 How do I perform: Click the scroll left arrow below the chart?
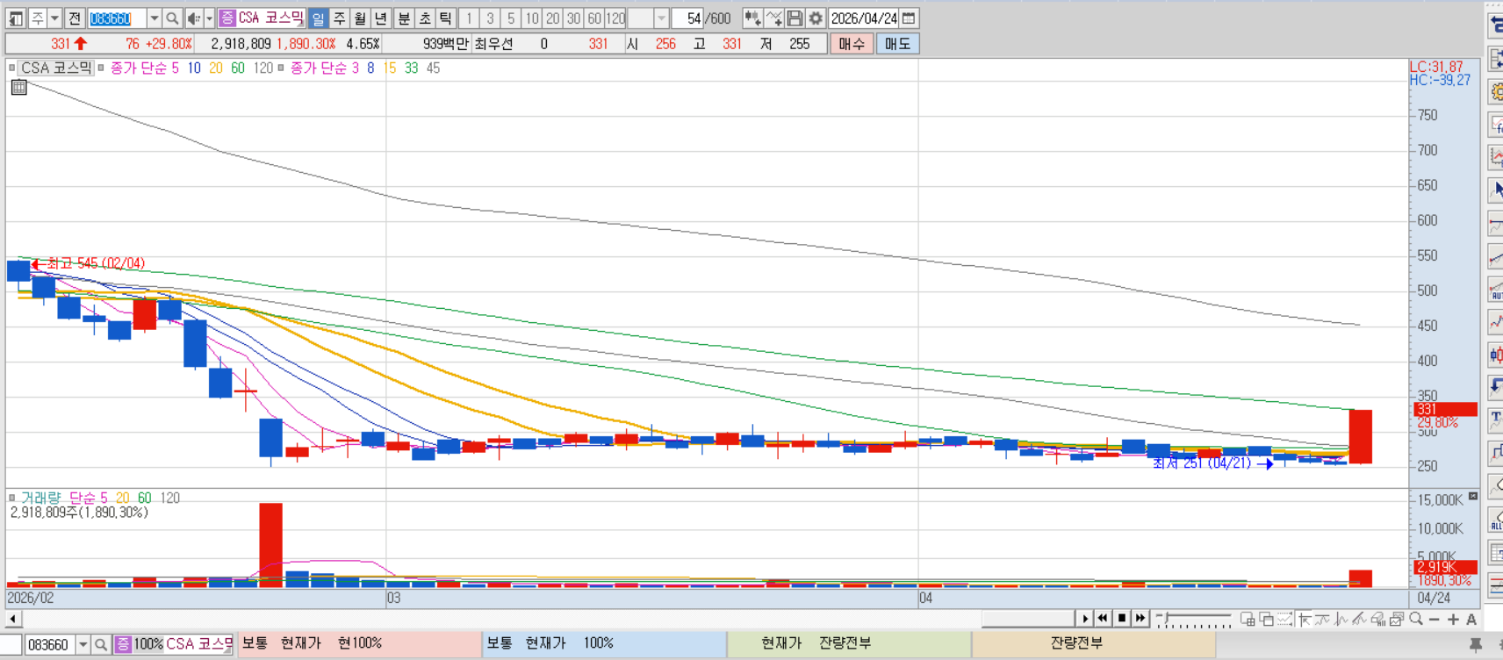(x=12, y=619)
